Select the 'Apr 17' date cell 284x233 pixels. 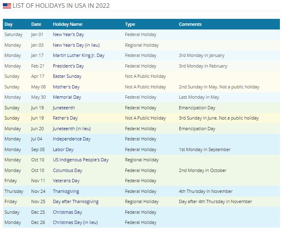click(38, 76)
